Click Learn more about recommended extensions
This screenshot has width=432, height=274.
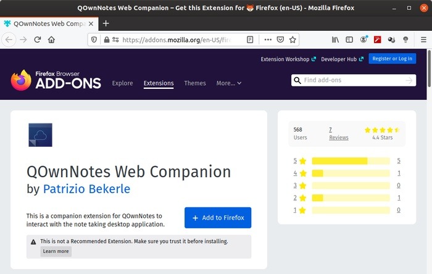click(56, 251)
